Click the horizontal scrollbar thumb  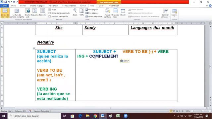pos(111,108)
